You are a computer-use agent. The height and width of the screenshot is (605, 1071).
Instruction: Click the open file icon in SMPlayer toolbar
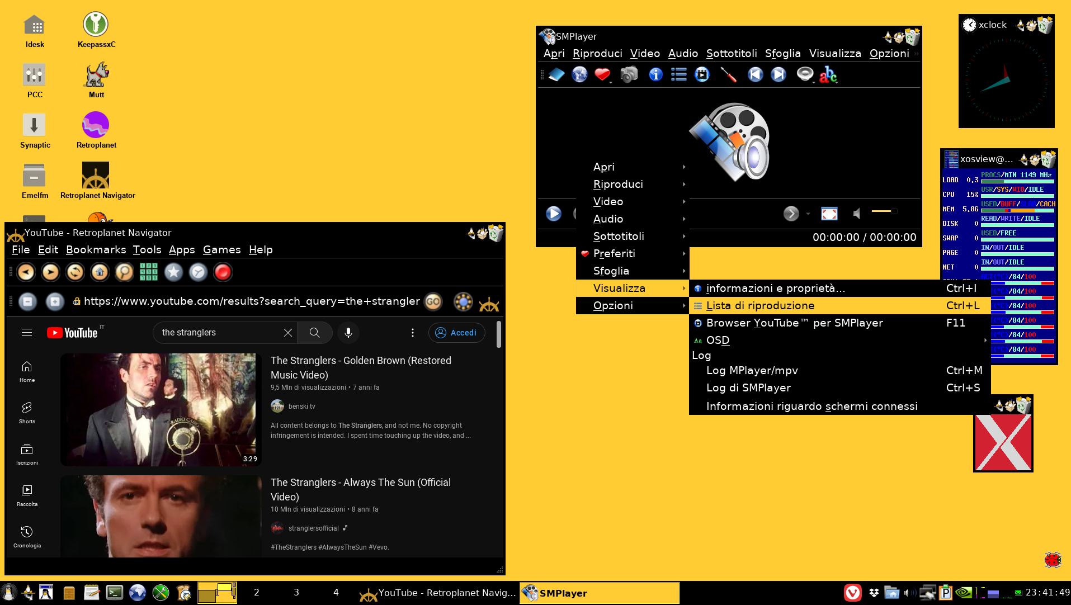pyautogui.click(x=556, y=74)
